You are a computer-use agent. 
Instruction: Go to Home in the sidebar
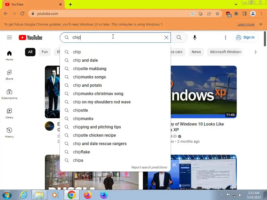(x=9, y=56)
